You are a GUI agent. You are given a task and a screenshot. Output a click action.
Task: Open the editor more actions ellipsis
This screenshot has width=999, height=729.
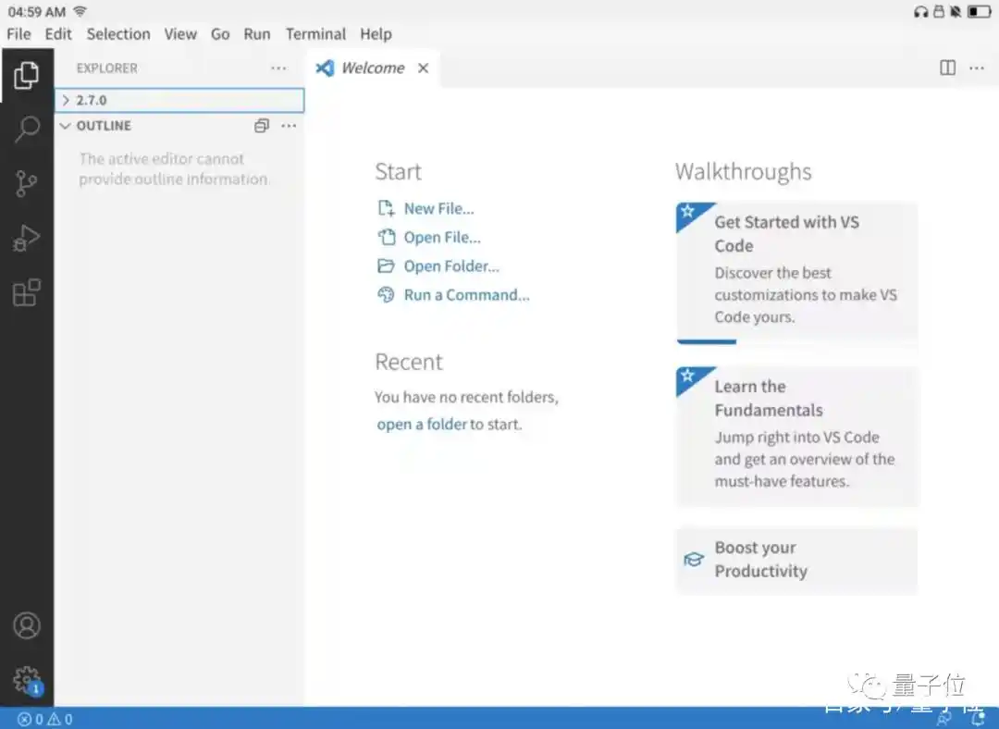coord(977,68)
